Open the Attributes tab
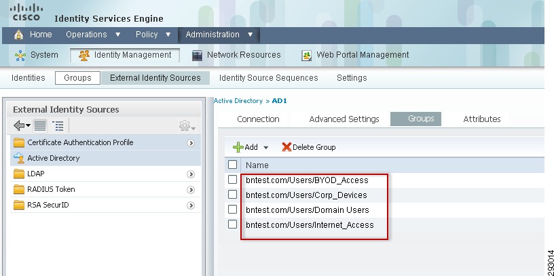This screenshot has width=554, height=276. [482, 119]
